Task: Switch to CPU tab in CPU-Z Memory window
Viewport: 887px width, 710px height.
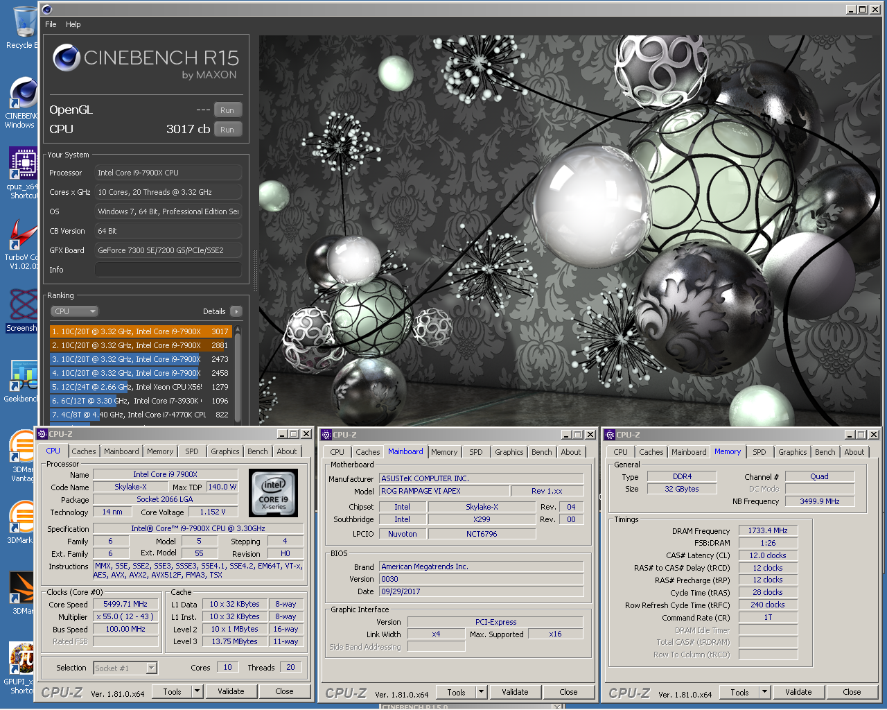Action: point(621,452)
